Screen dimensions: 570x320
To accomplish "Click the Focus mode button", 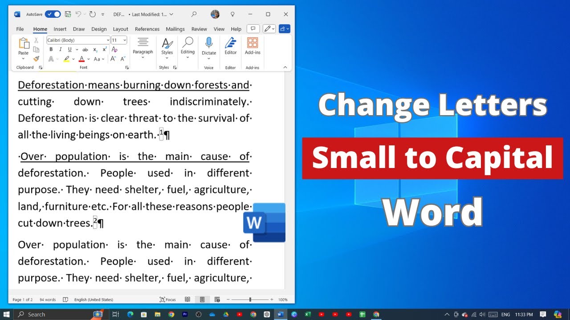I will 168,300.
